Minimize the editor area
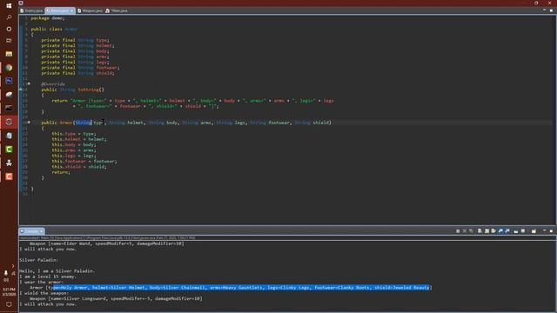The image size is (557, 313). click(544, 10)
